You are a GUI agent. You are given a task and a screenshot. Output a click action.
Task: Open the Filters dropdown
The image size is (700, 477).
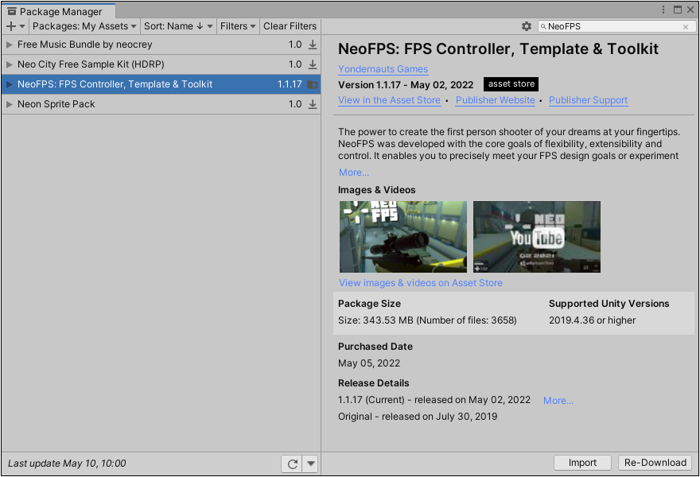[x=237, y=26]
